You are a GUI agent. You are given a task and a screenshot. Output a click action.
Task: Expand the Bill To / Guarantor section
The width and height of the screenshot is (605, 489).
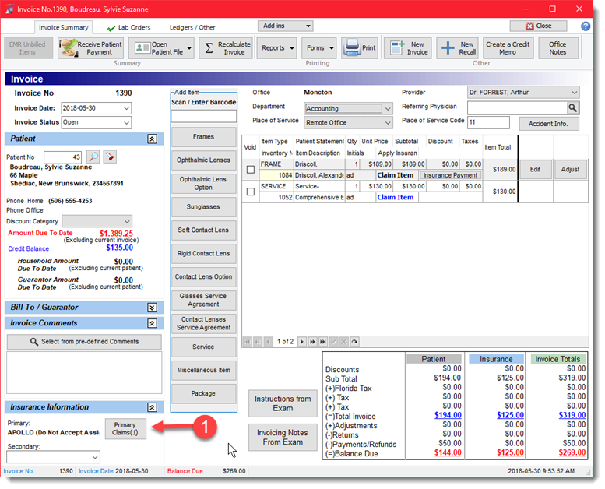tap(152, 308)
